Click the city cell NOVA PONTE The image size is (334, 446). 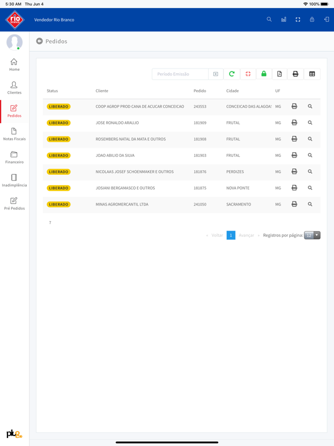[x=238, y=188]
